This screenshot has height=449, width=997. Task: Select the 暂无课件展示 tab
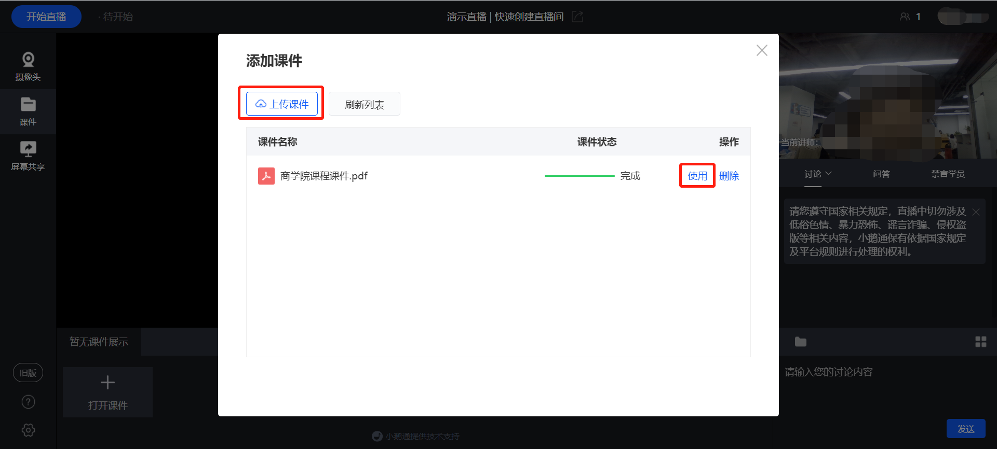pos(99,342)
